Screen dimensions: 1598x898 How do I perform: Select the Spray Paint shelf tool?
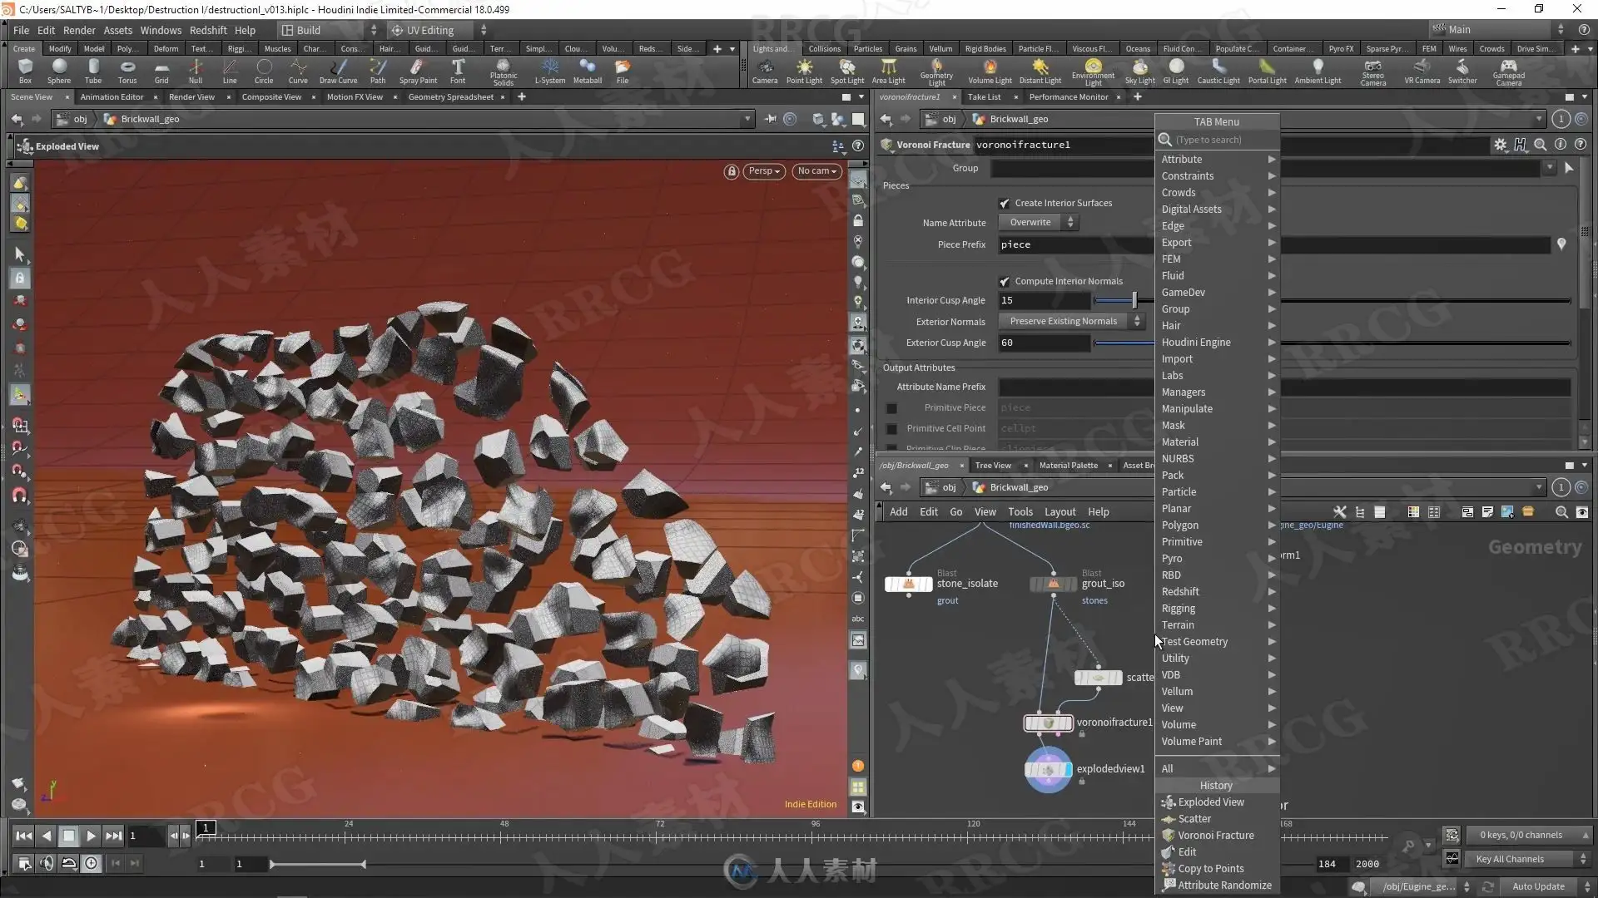[418, 70]
